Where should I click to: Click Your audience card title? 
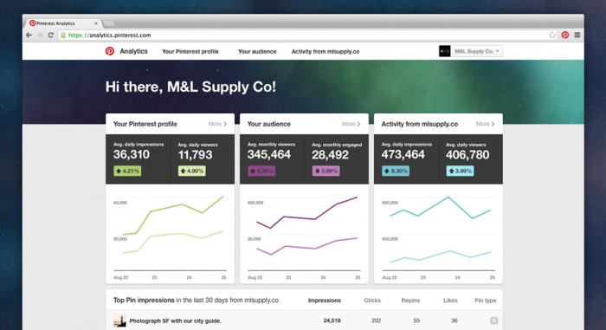coord(268,124)
